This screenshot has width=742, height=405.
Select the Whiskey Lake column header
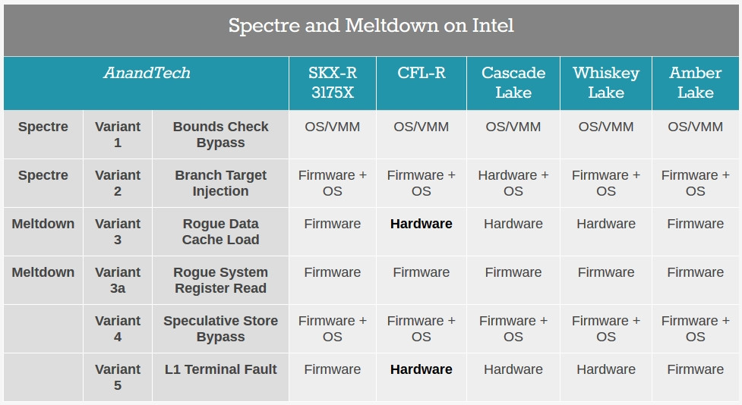click(x=606, y=83)
